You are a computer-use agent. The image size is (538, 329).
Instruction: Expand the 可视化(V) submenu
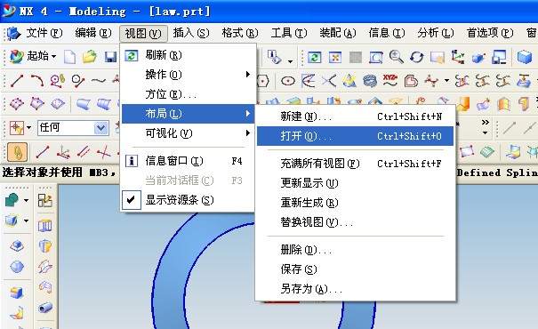(188, 133)
